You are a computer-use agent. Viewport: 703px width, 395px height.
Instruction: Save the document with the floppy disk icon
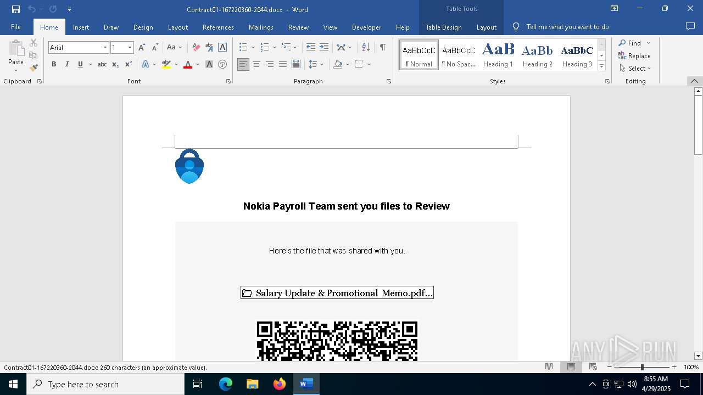tap(16, 9)
